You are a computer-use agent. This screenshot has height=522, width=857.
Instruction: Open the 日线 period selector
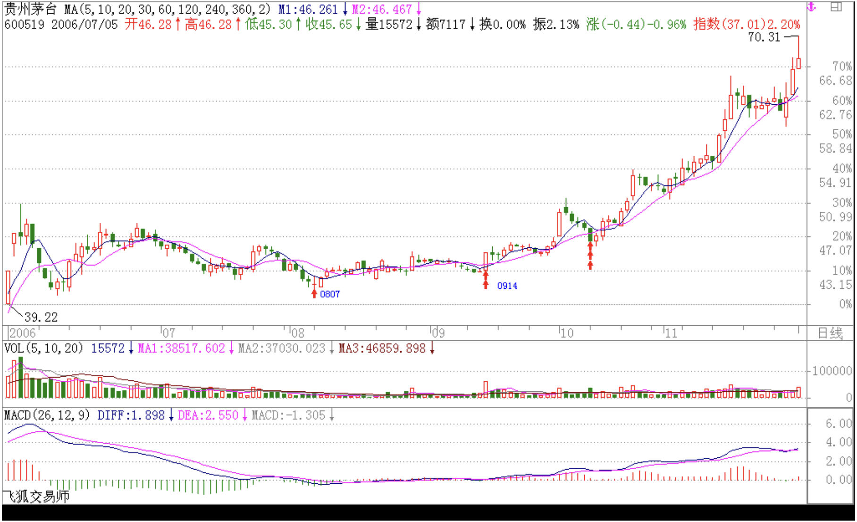click(830, 334)
